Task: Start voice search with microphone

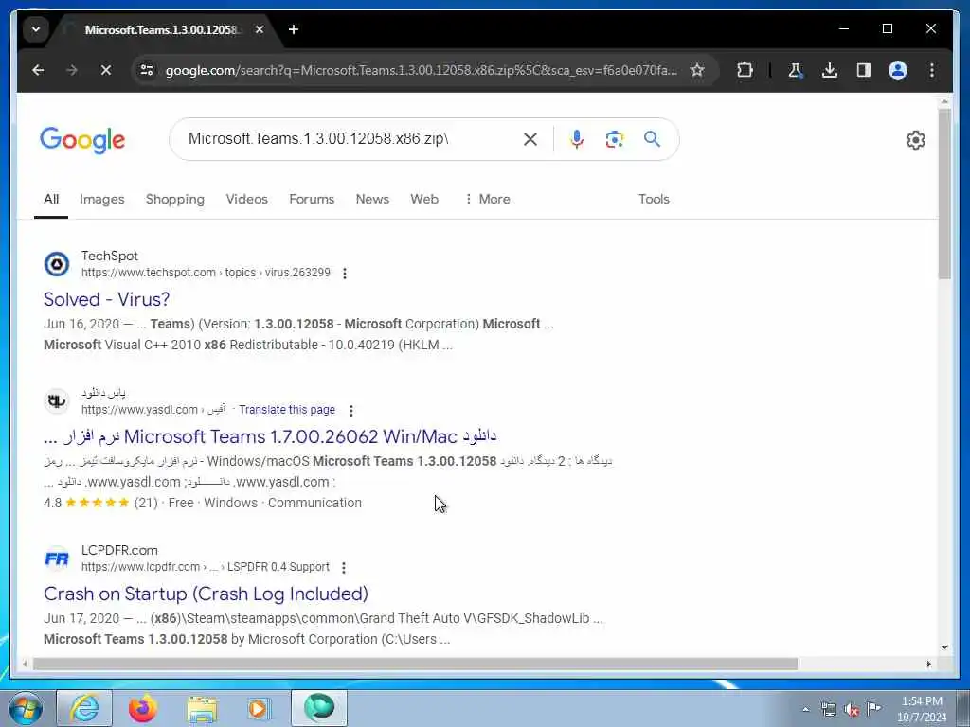Action: coord(577,139)
